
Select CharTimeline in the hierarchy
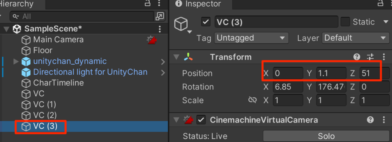59,83
